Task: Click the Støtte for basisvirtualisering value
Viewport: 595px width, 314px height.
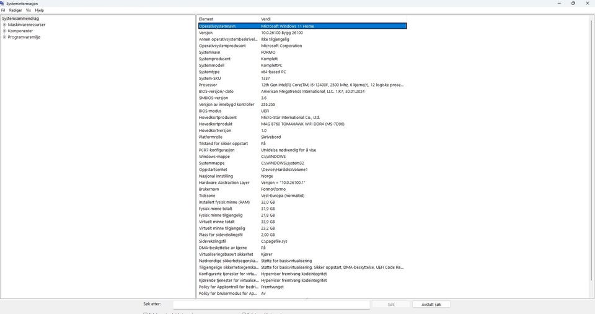Action: pos(286,261)
